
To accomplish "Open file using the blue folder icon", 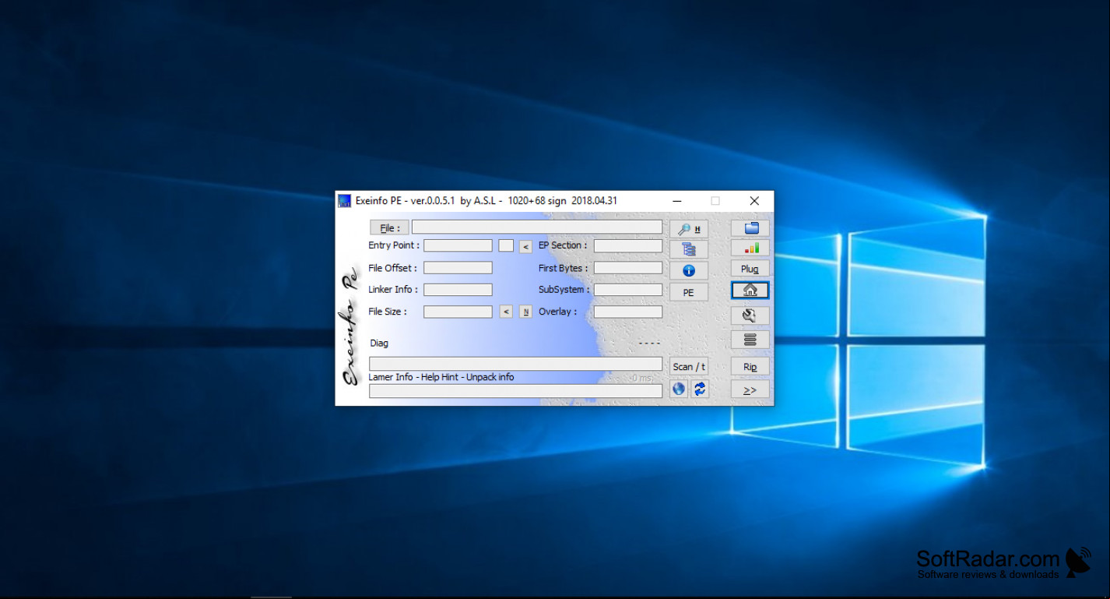I will coord(750,228).
